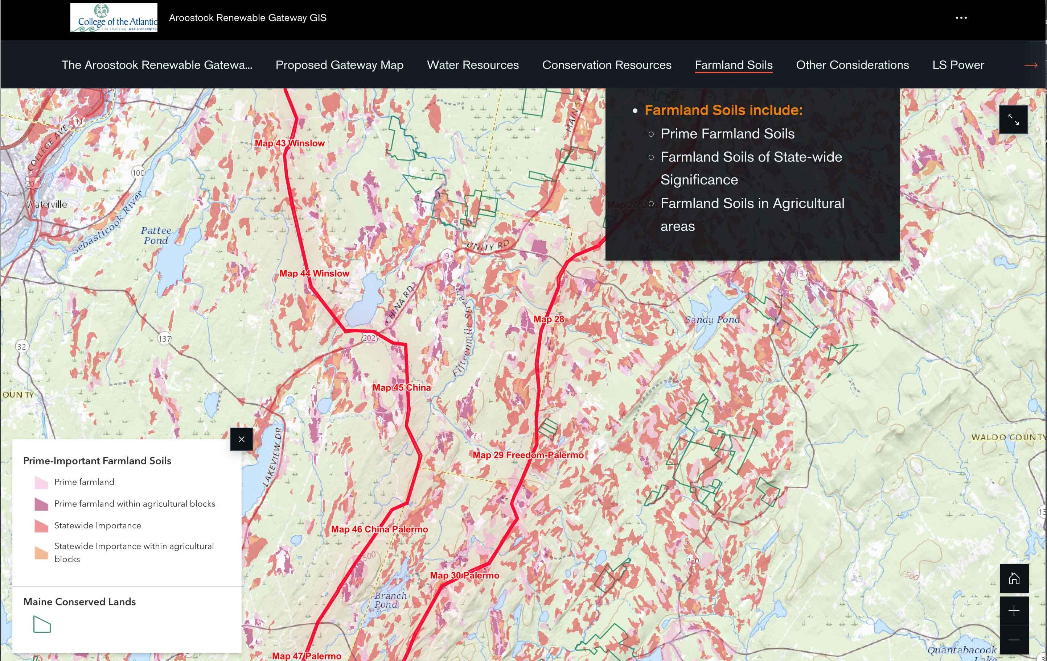
Task: Click the College of the Atlantic logo
Action: click(x=114, y=18)
